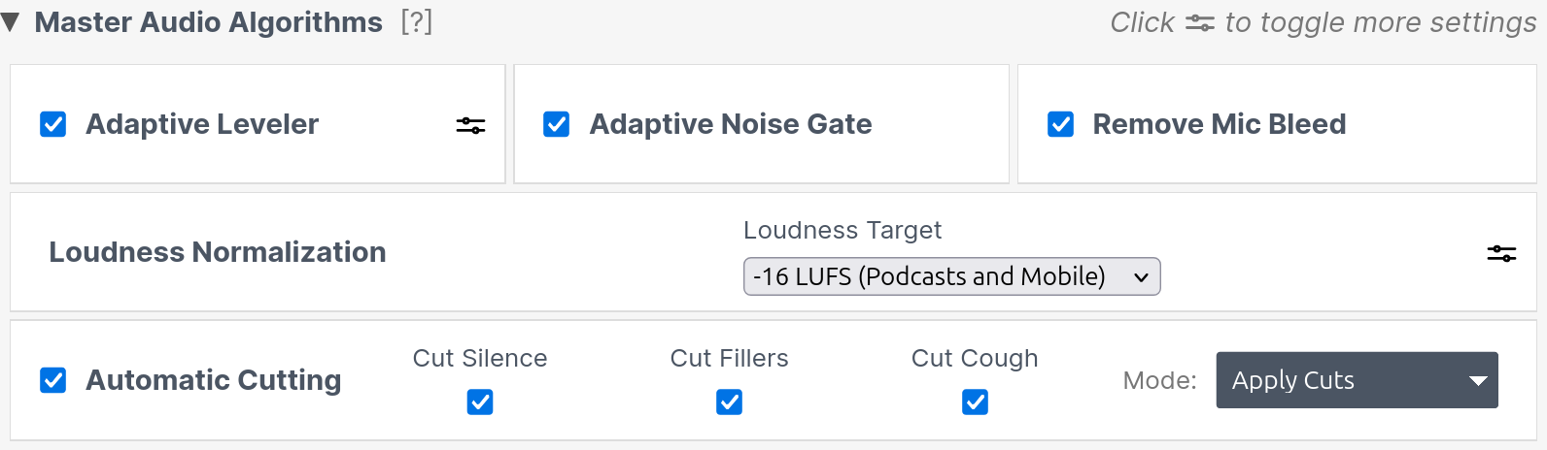
Task: Click the Master Audio Algorithms heading
Action: coord(208,22)
